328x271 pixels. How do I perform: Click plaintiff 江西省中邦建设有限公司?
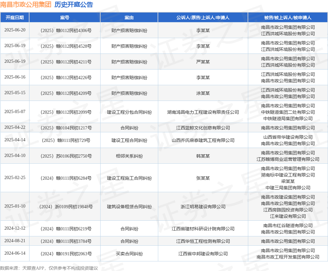203,254
